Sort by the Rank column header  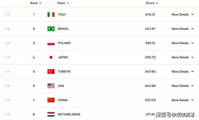[35, 3]
